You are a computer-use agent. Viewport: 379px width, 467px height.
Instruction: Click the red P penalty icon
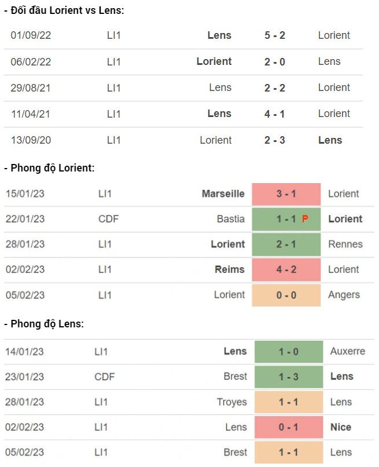305,219
